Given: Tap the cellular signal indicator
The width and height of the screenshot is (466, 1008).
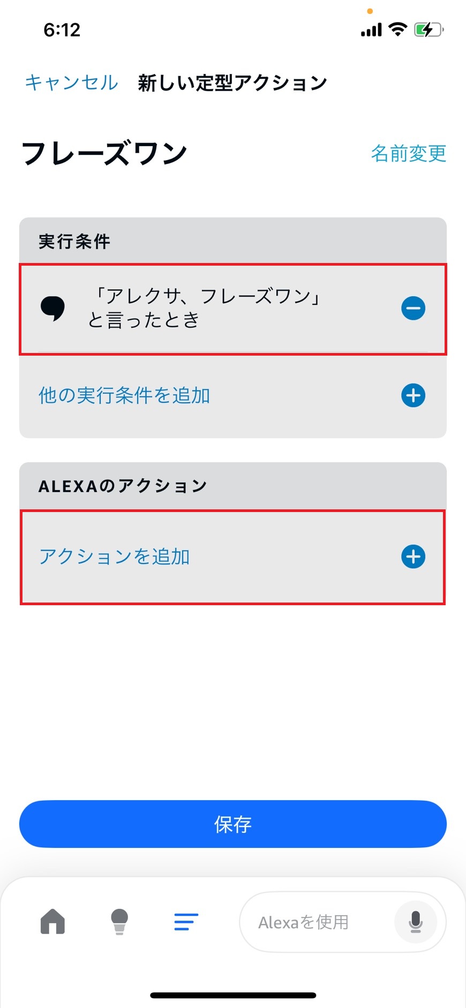Looking at the screenshot, I should coord(371,30).
